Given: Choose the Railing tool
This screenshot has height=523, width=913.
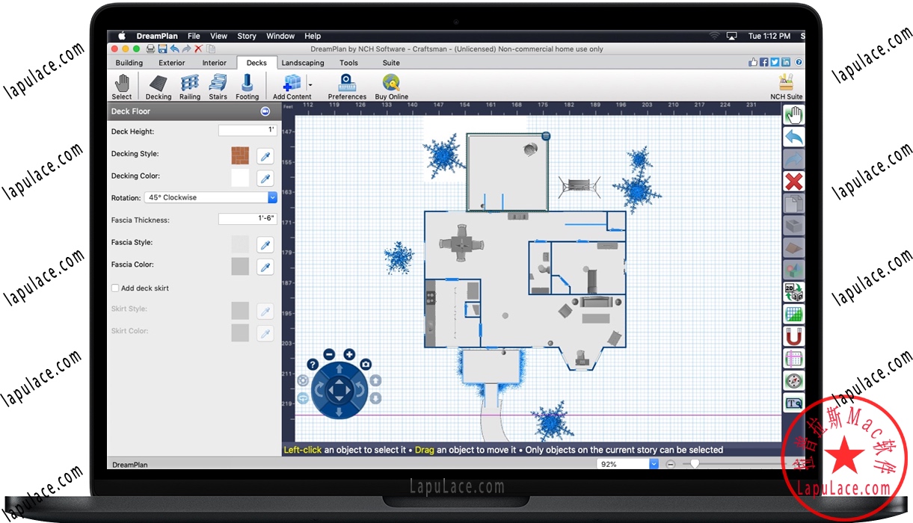Looking at the screenshot, I should pyautogui.click(x=190, y=87).
